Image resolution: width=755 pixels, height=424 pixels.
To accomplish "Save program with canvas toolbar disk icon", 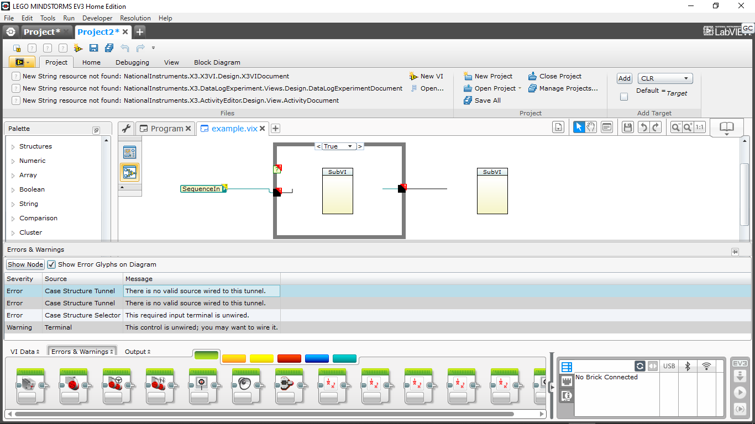I will pos(627,128).
